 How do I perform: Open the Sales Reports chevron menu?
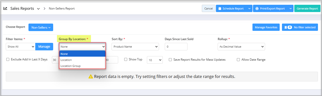[x=38, y=9]
